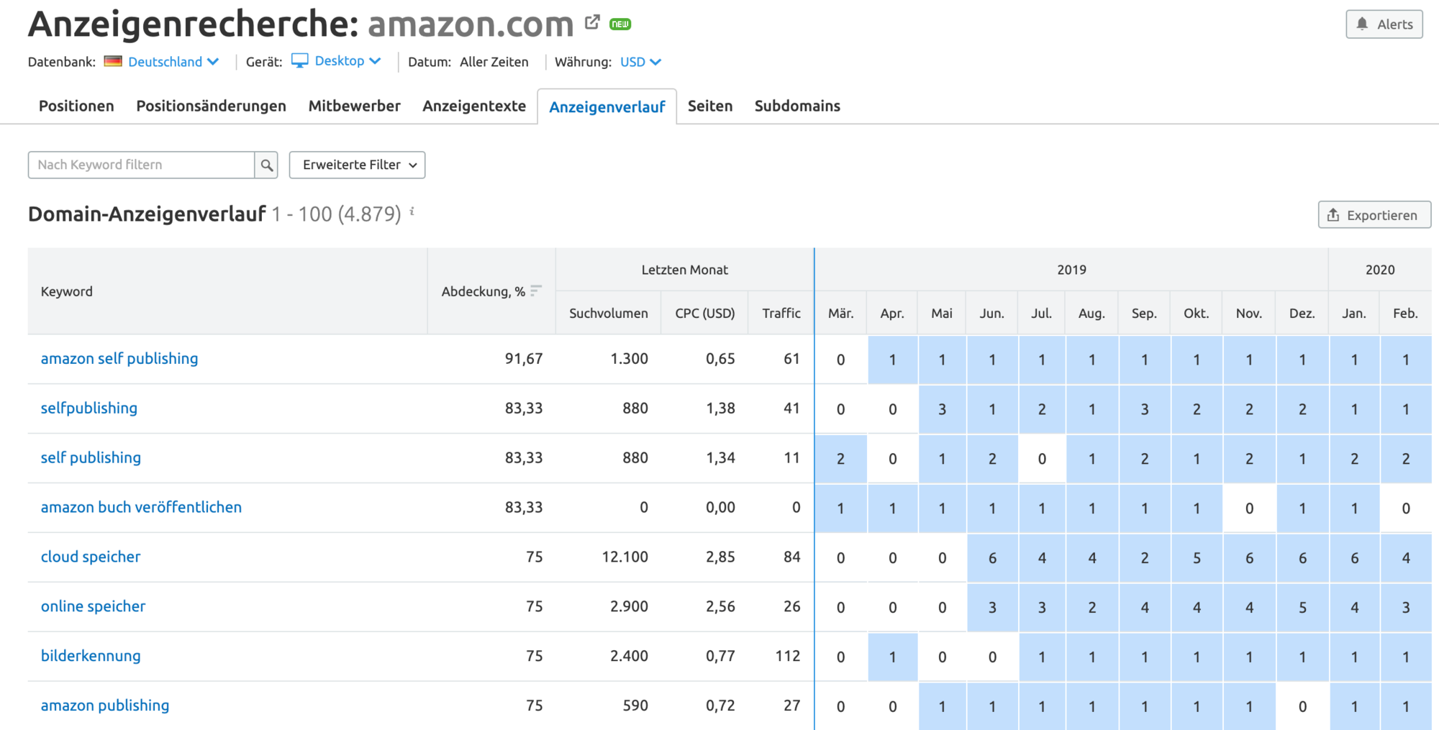Switch to the Seiten tab

710,106
